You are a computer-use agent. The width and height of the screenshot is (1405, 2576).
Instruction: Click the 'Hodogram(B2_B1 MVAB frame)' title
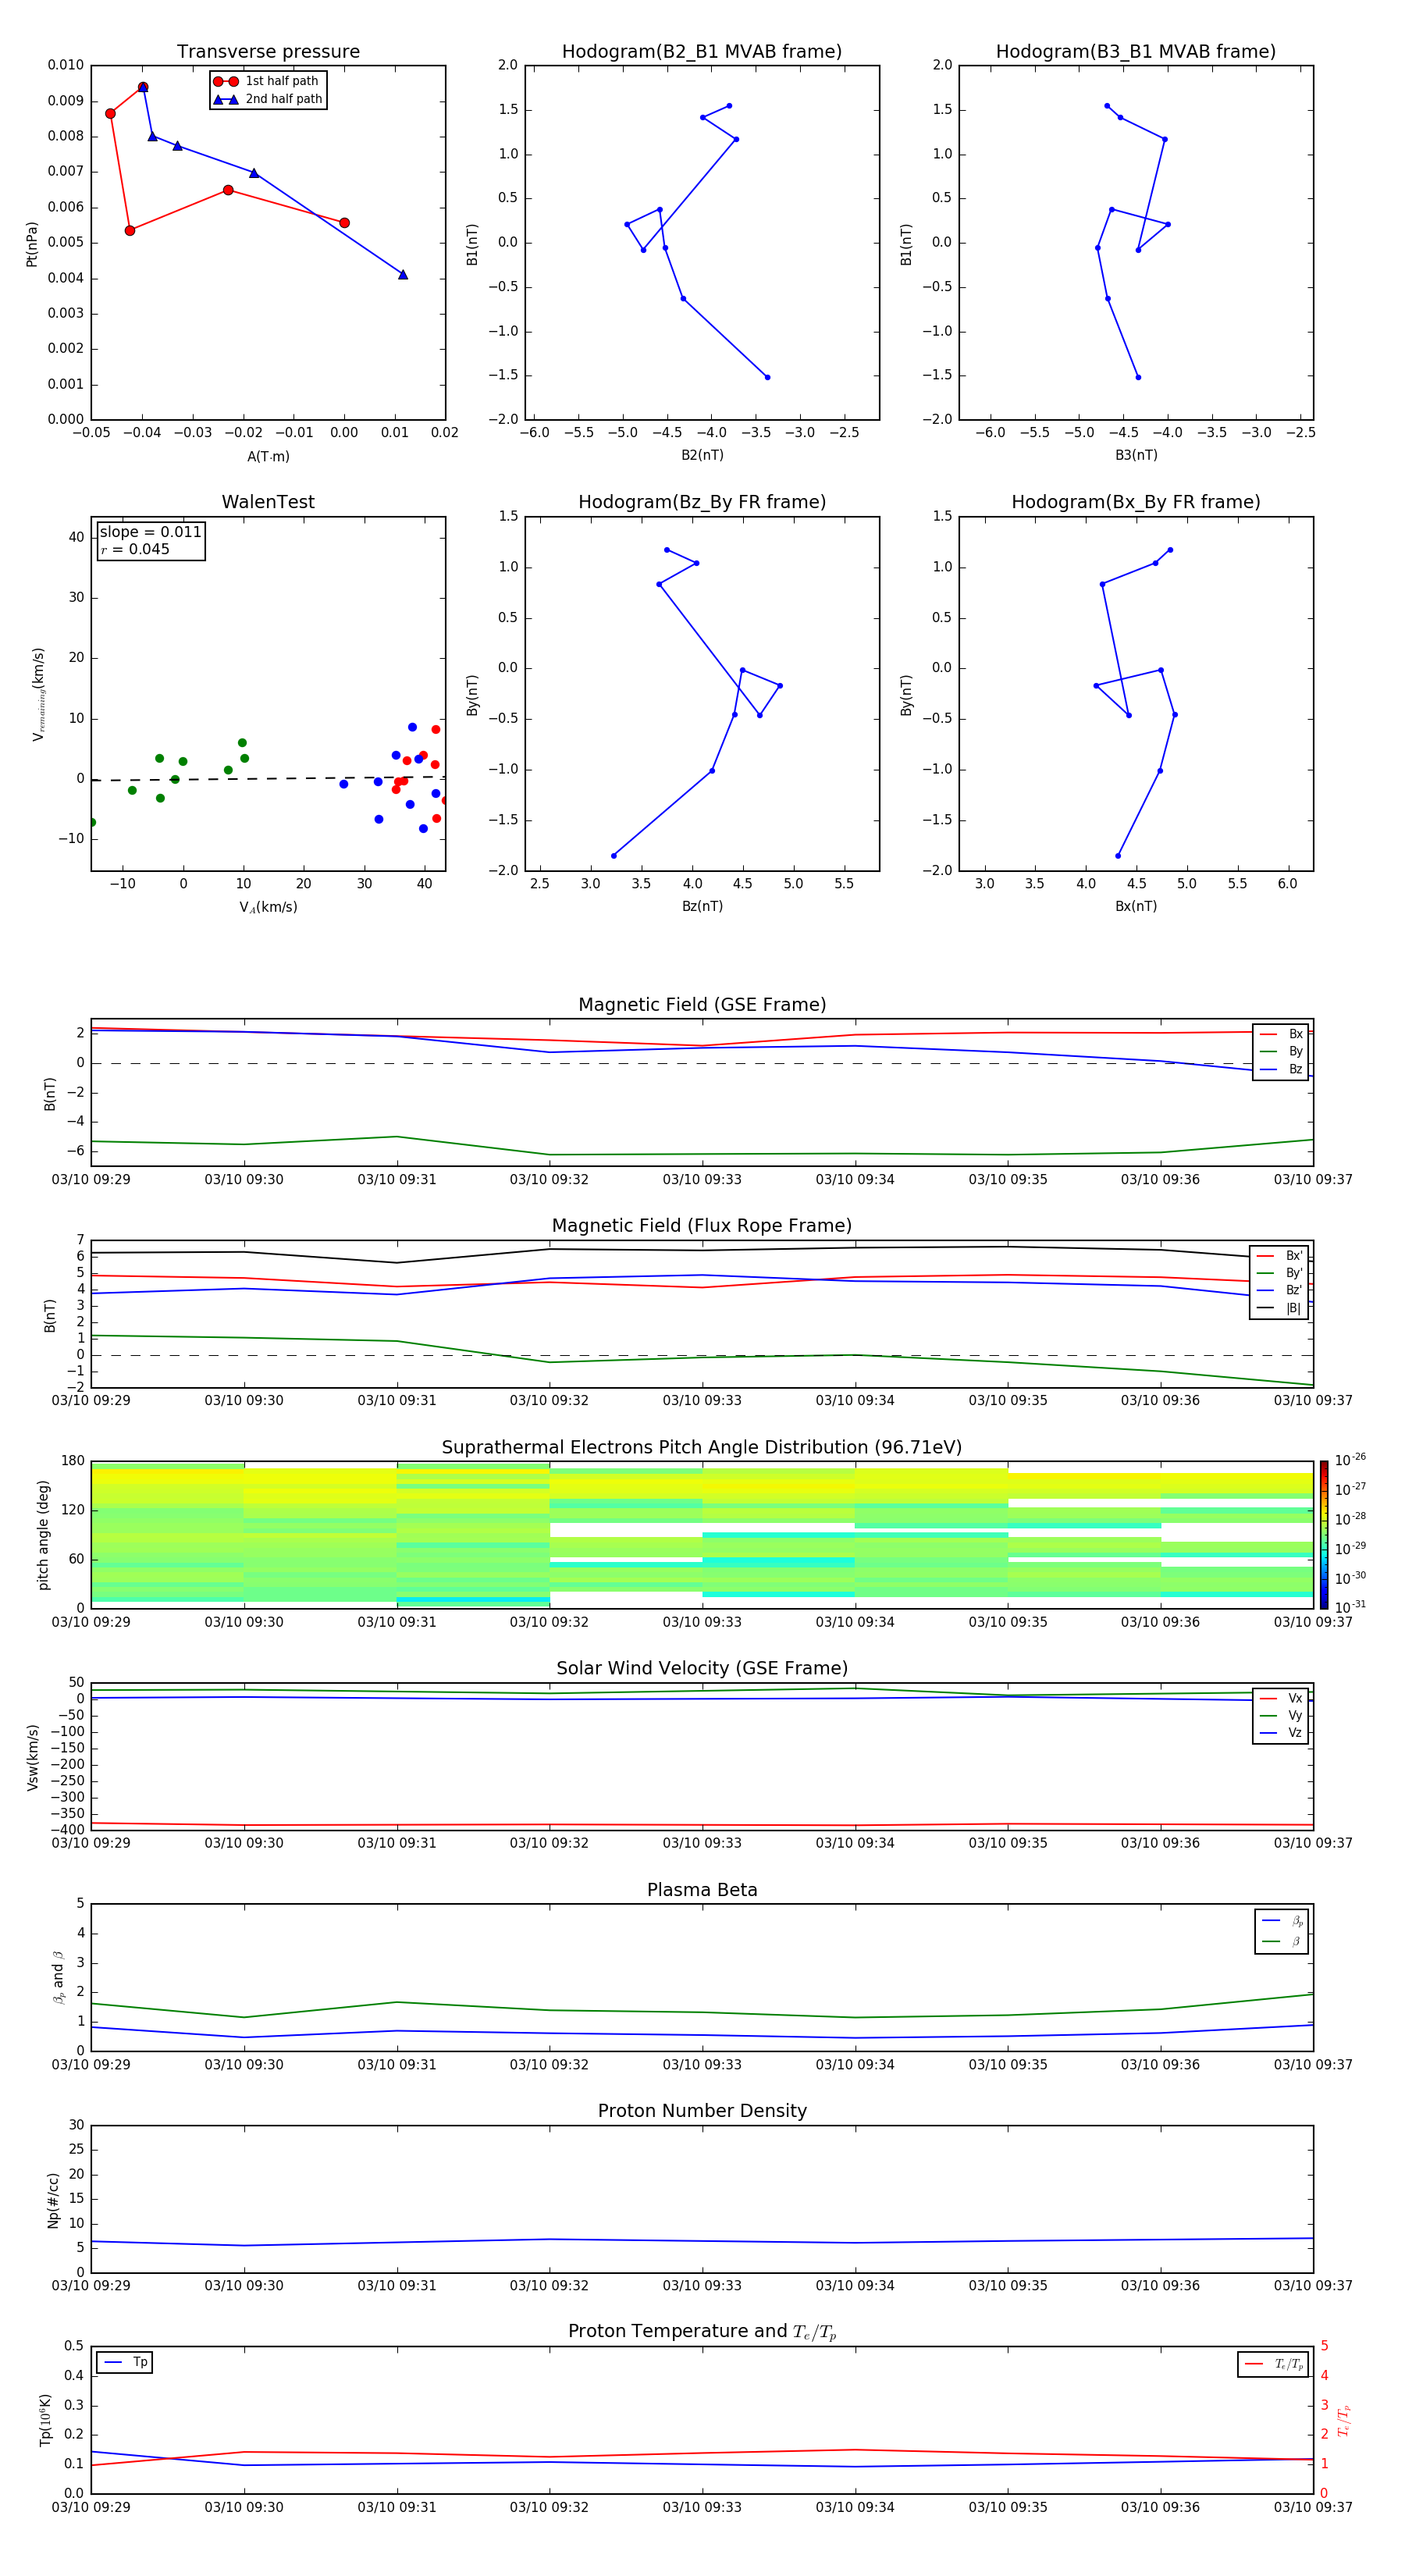(702, 52)
